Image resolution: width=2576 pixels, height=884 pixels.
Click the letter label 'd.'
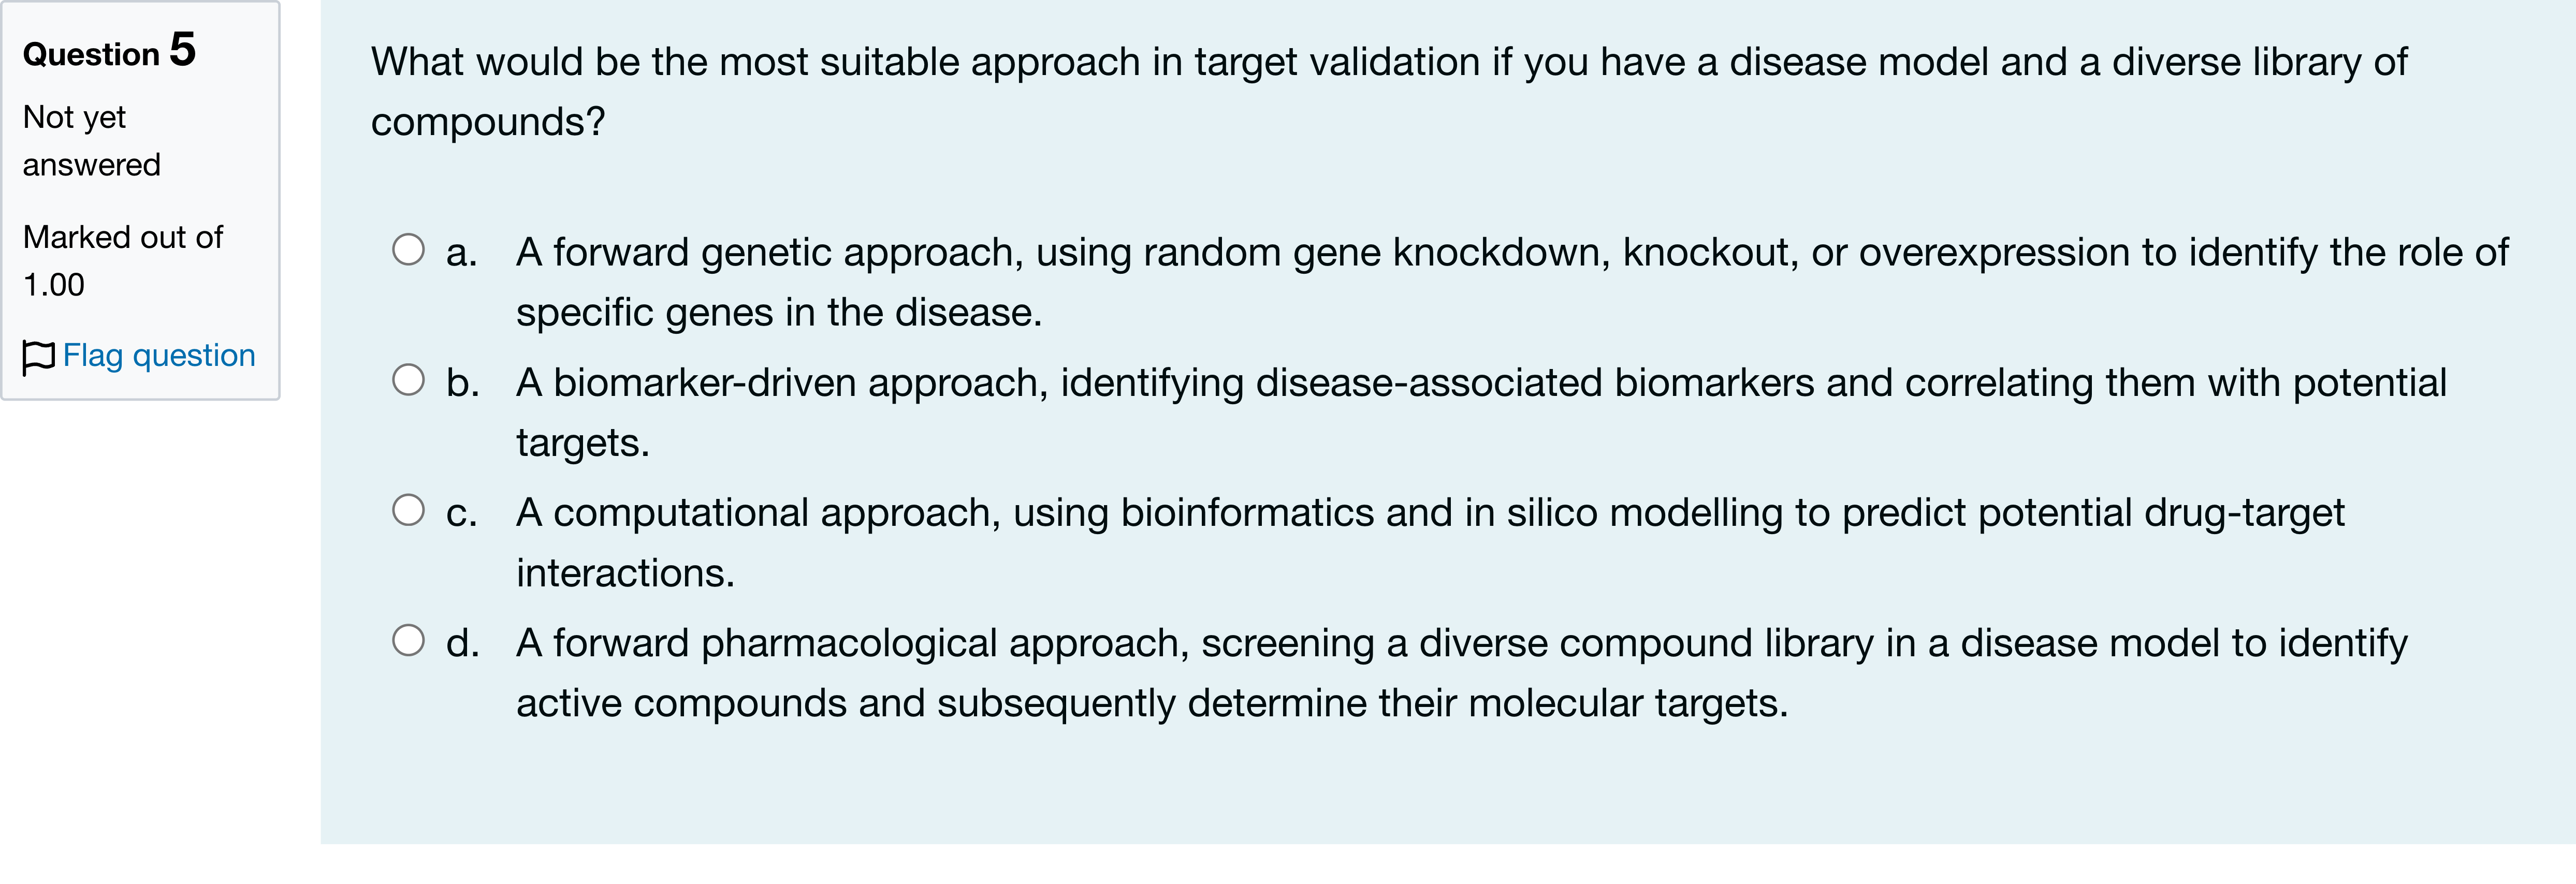[462, 642]
